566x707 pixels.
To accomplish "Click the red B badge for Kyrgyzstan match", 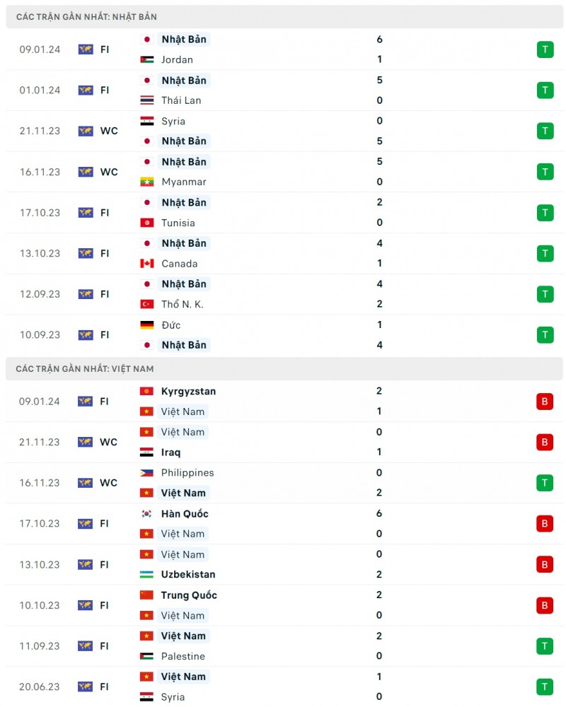I will pyautogui.click(x=545, y=402).
